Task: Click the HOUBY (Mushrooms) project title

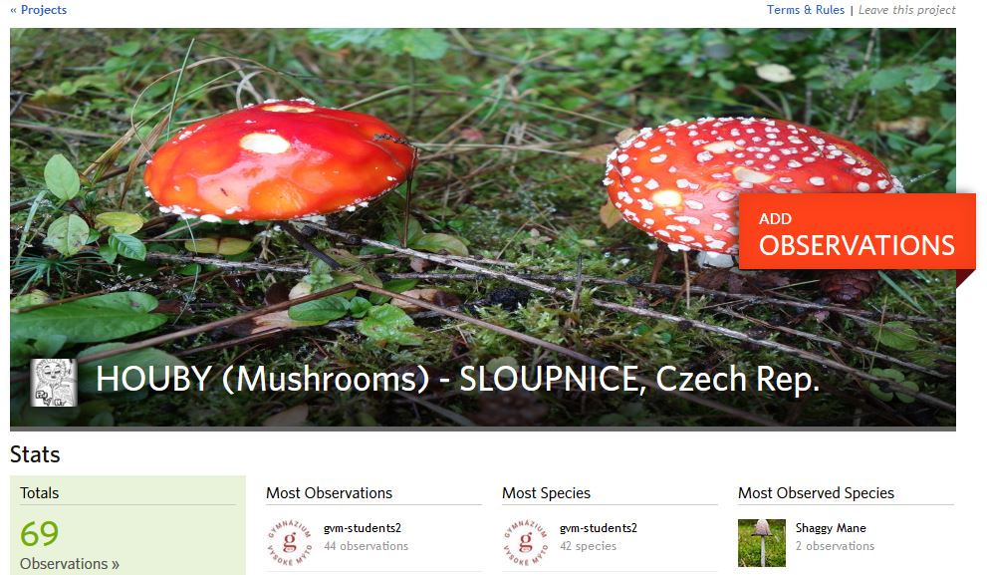Action: point(457,379)
